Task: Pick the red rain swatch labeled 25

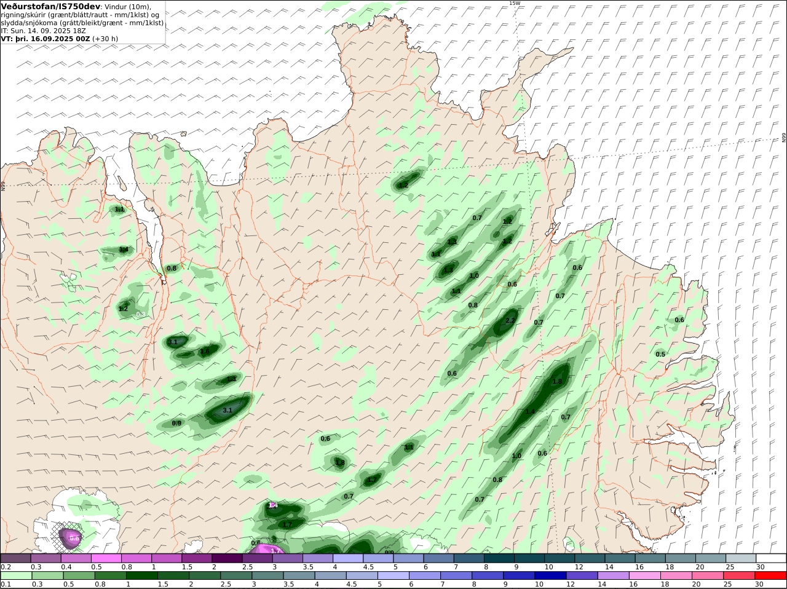Action: tap(740, 575)
